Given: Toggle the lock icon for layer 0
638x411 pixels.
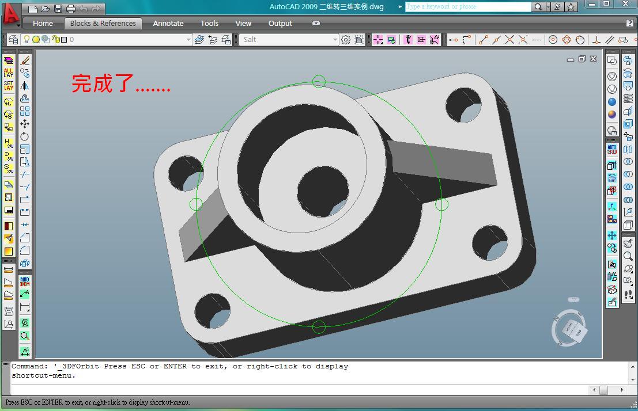Looking at the screenshot, I should point(55,40).
